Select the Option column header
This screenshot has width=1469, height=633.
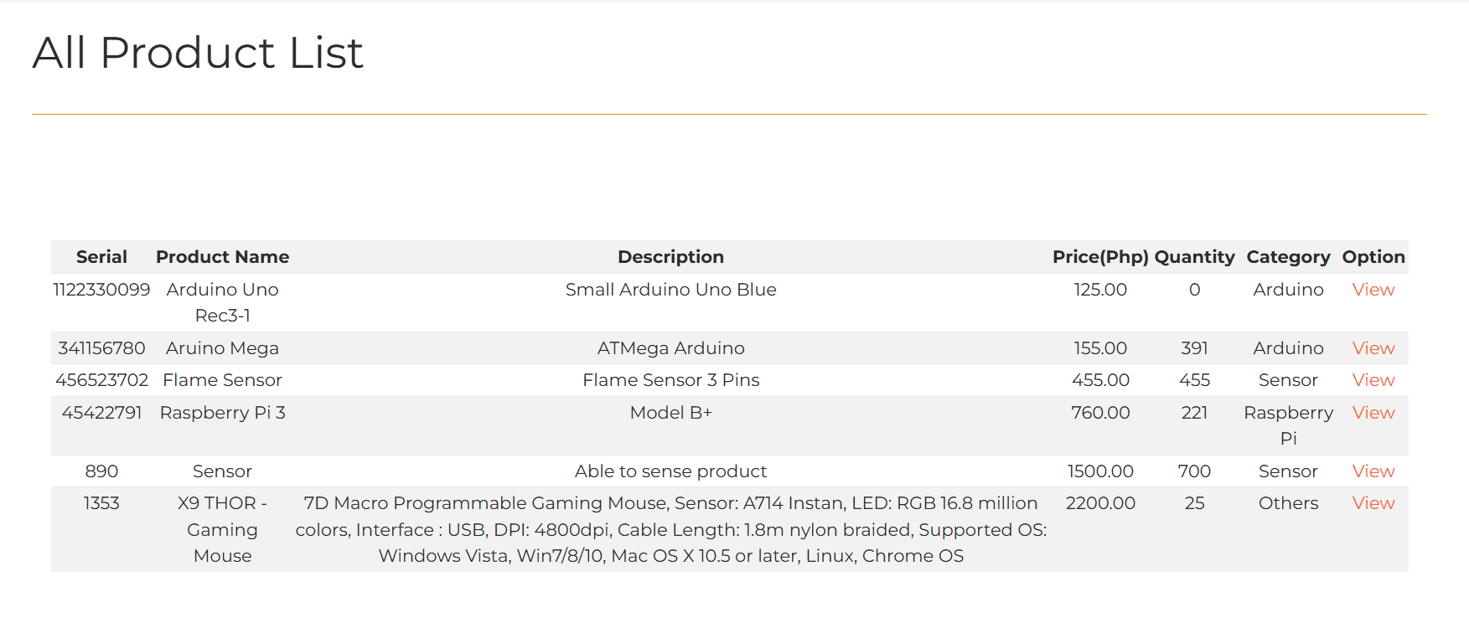coord(1373,257)
